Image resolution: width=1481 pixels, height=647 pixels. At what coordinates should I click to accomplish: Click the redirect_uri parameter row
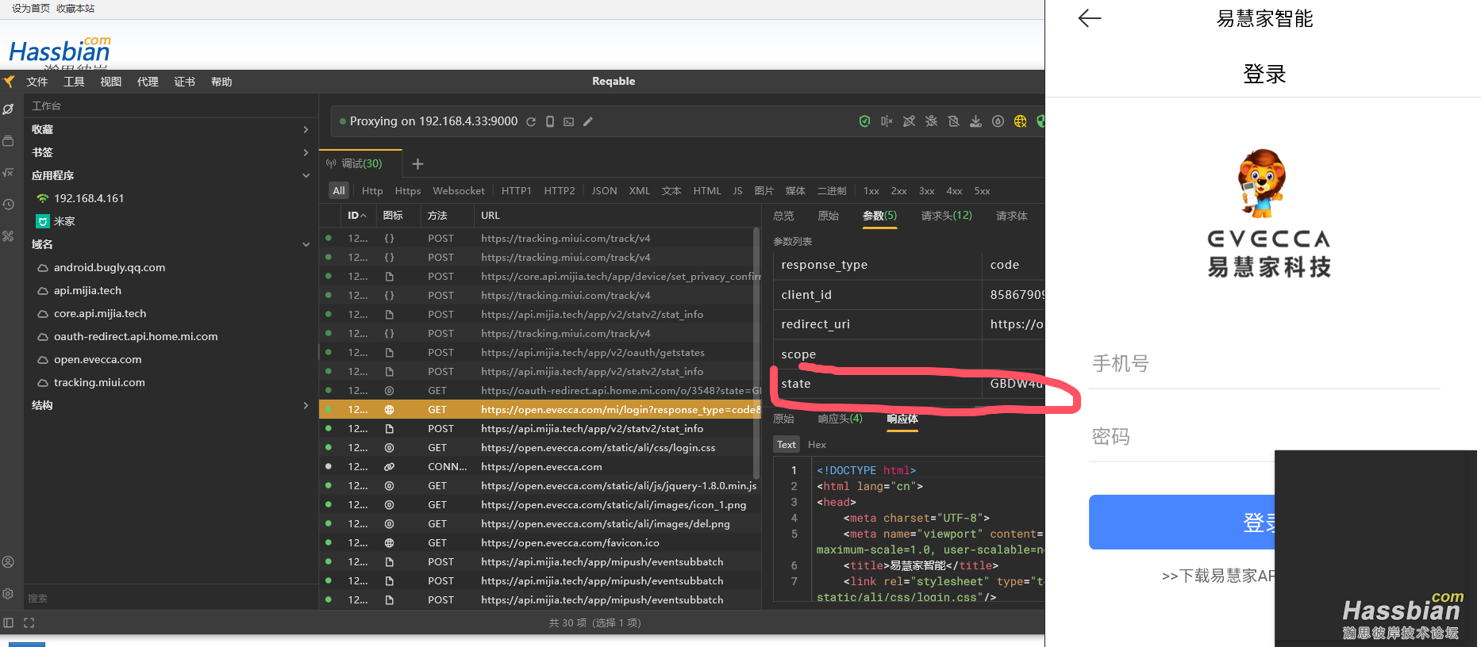tap(908, 324)
